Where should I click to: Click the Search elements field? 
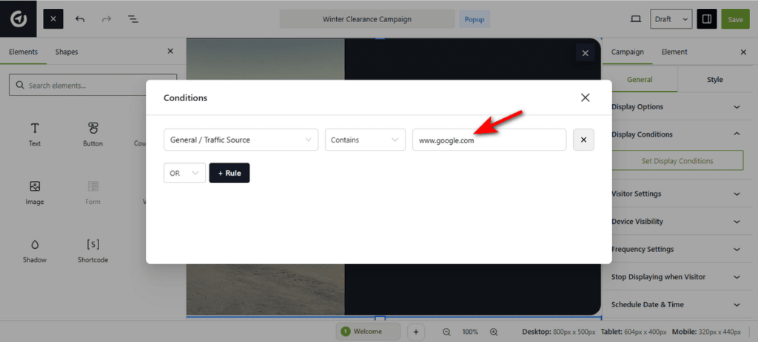[93, 86]
